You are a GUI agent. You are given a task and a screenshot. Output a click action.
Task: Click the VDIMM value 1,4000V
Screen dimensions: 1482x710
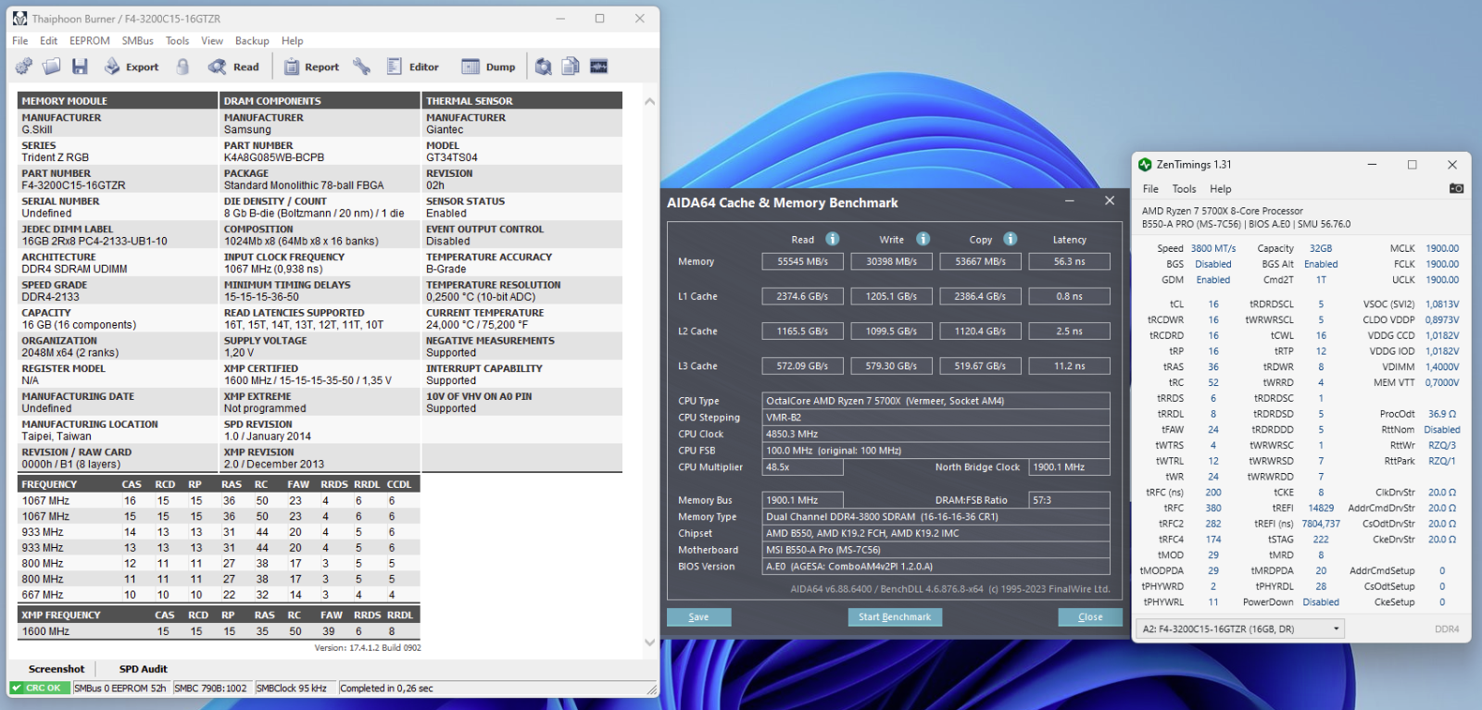pos(1442,367)
